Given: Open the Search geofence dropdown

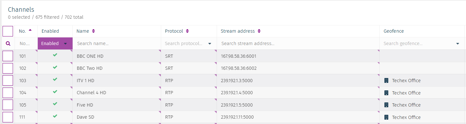Looking at the screenshot, I should pos(422,43).
